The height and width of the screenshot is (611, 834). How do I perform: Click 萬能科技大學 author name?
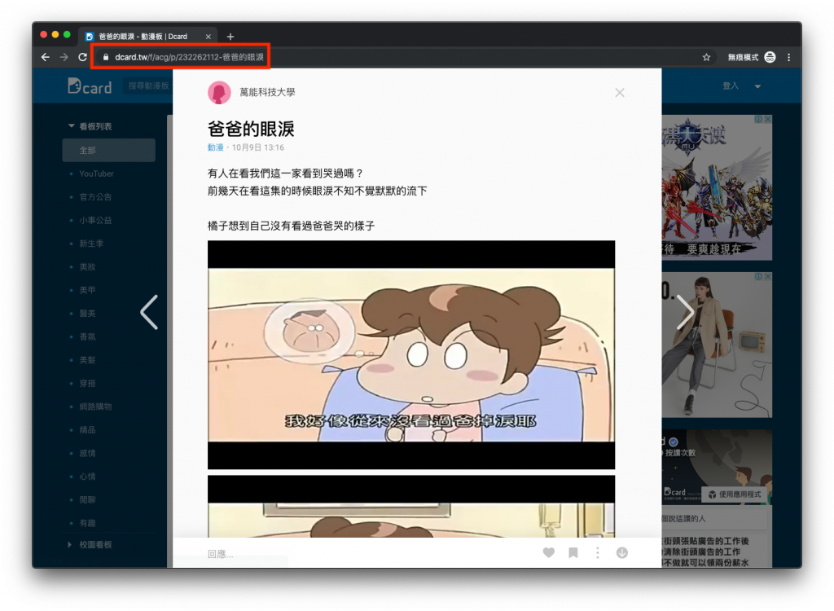[x=267, y=93]
